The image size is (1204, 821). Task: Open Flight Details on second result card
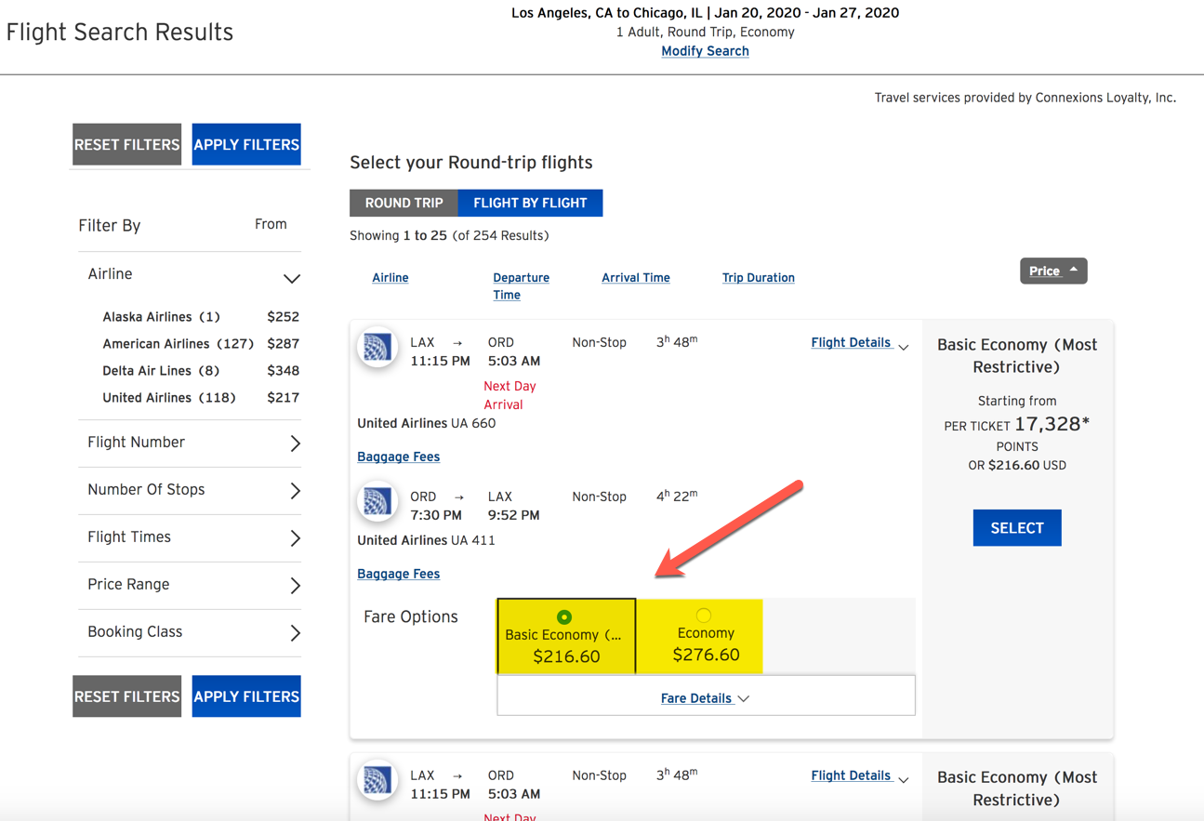pos(860,776)
